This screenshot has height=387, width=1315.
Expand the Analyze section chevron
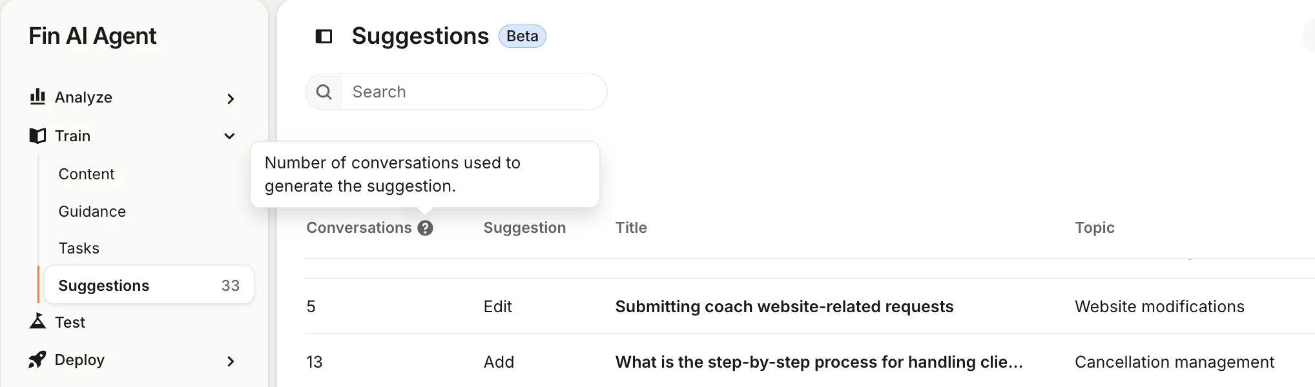click(231, 99)
